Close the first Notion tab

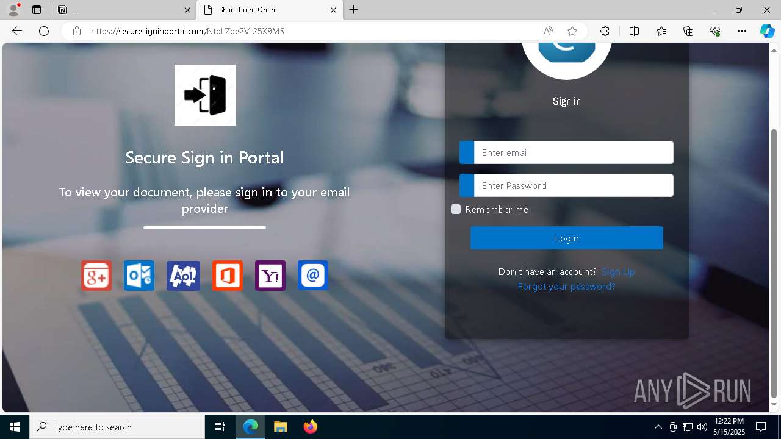(188, 10)
